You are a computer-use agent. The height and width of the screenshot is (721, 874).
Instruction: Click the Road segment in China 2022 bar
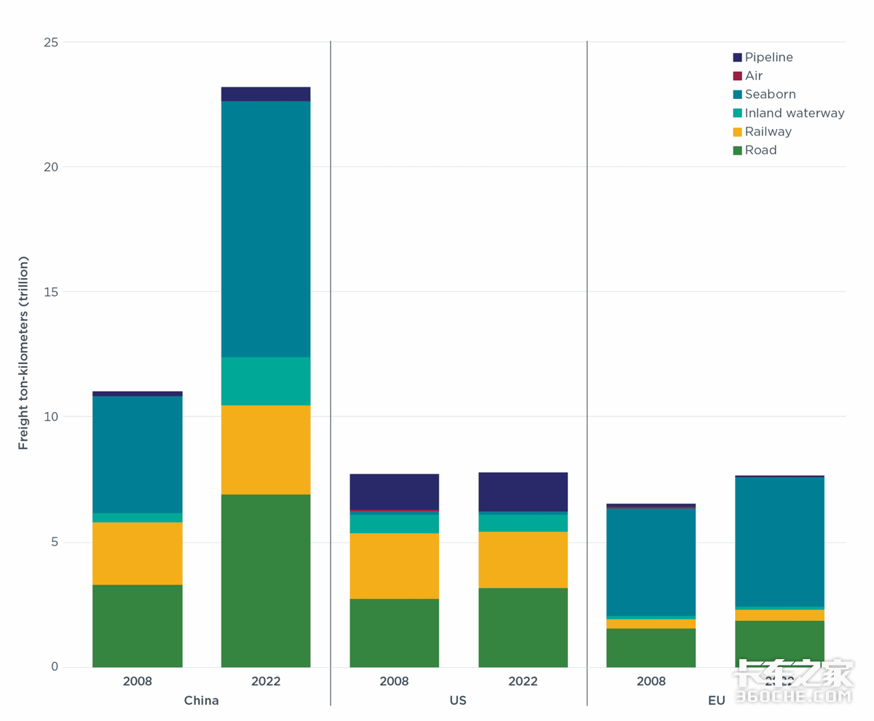(x=266, y=580)
